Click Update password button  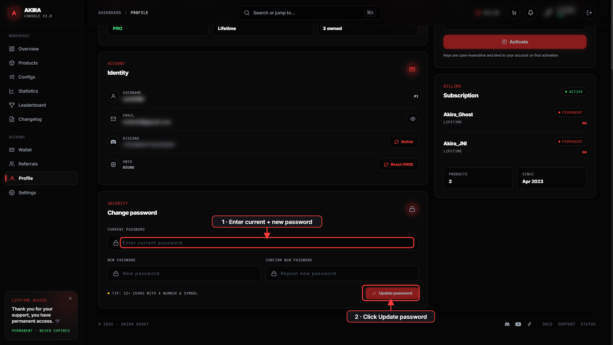(392, 293)
